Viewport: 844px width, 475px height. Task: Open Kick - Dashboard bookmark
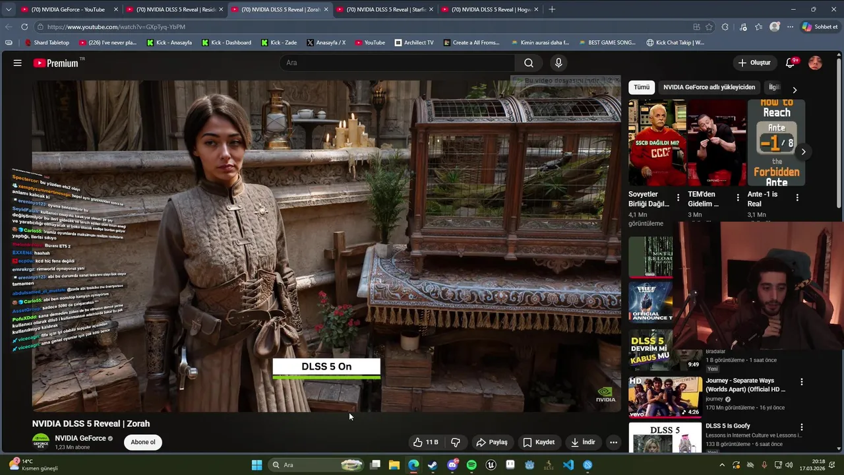[x=226, y=42]
